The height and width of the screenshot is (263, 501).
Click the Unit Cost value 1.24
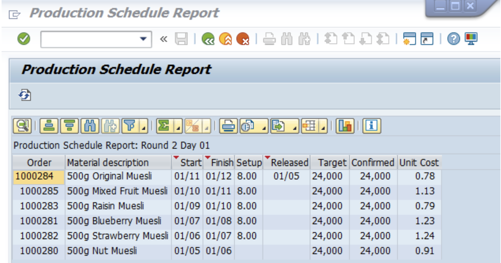[x=419, y=236]
